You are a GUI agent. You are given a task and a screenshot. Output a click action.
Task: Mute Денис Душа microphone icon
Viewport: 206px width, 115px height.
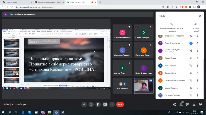(191, 58)
